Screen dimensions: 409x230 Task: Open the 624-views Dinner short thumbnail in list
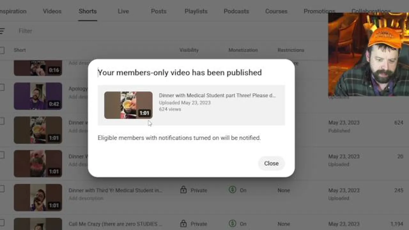(38, 130)
